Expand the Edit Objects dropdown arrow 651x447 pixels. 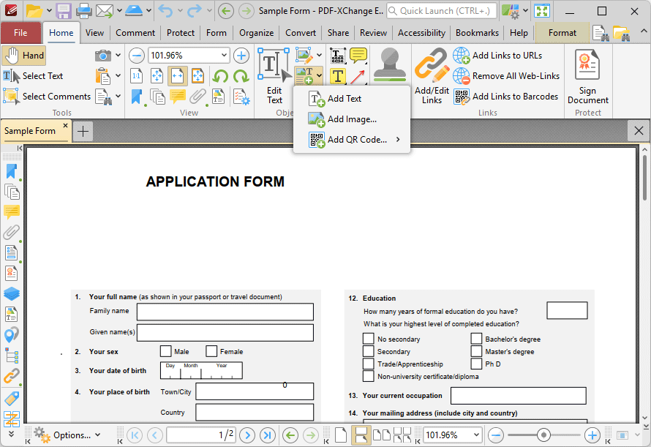[319, 55]
